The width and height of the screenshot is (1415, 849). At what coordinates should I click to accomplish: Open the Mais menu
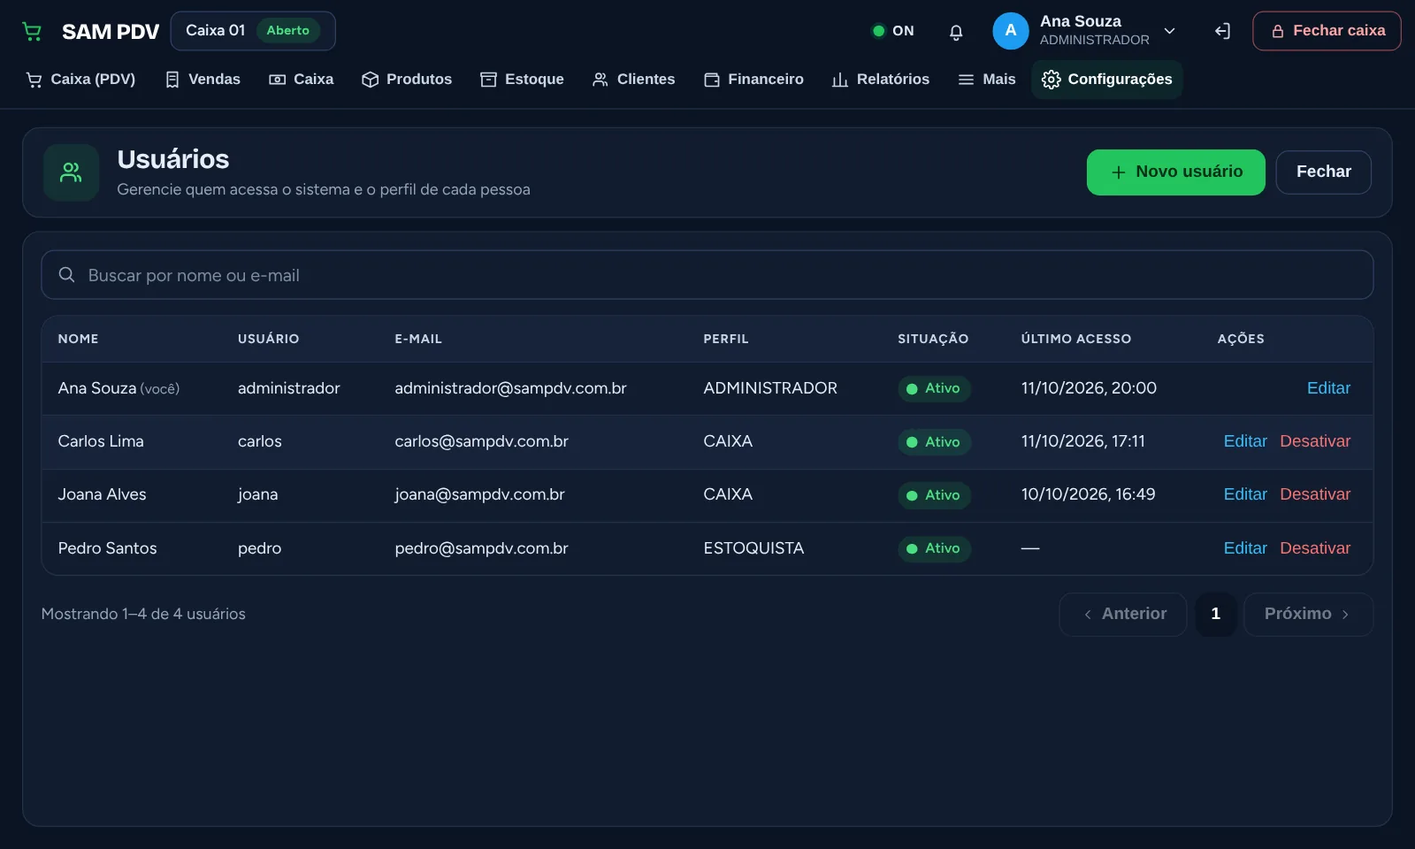(987, 80)
